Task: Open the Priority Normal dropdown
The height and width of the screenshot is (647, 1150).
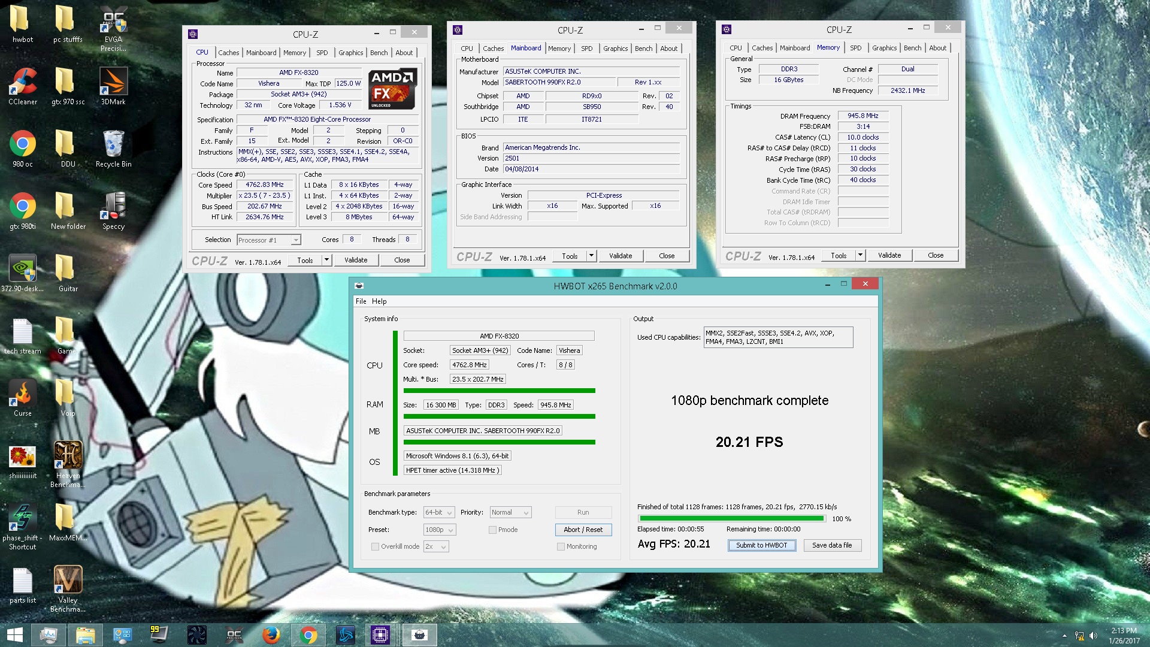Action: click(x=510, y=512)
